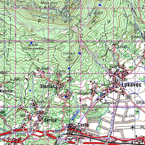The image size is (145, 145).
Task: Click the 609 road number shield
Action: coord(128,97)
